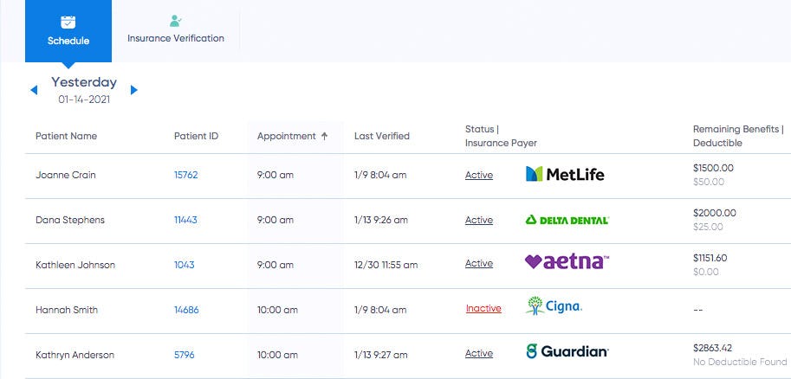The width and height of the screenshot is (791, 379).
Task: Click the Schedule calendar icon
Action: 68,22
